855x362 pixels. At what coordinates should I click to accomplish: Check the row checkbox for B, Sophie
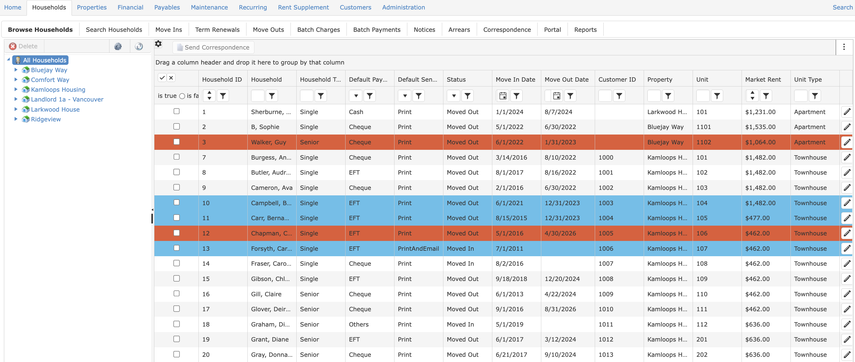[176, 127]
